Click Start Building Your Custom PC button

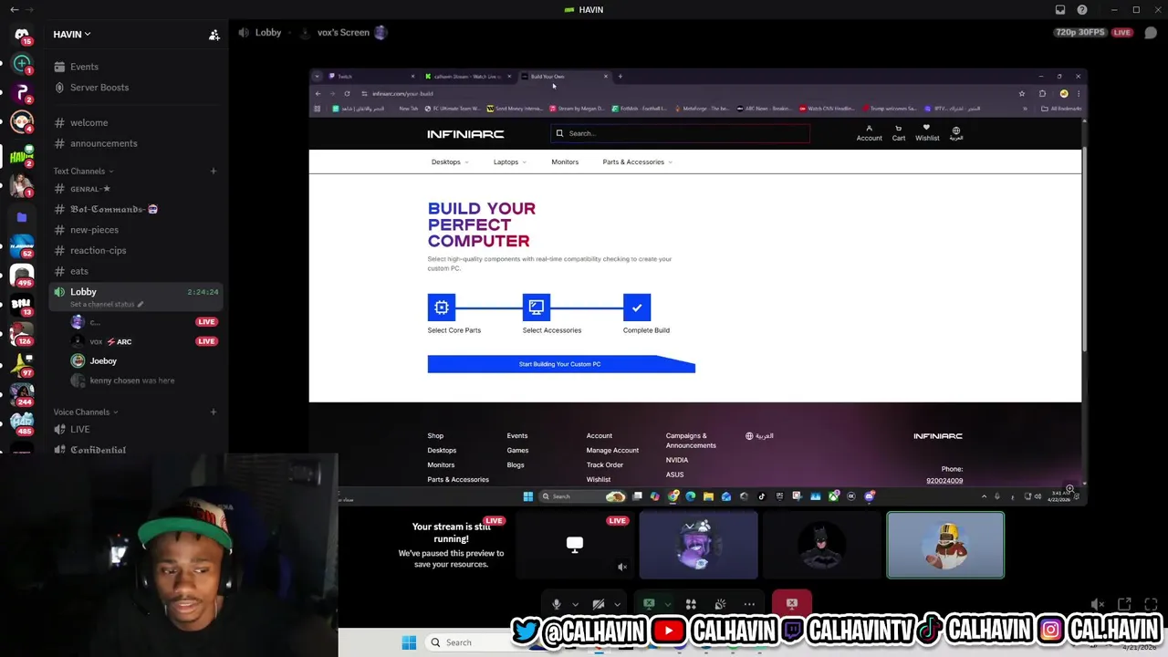pos(561,364)
